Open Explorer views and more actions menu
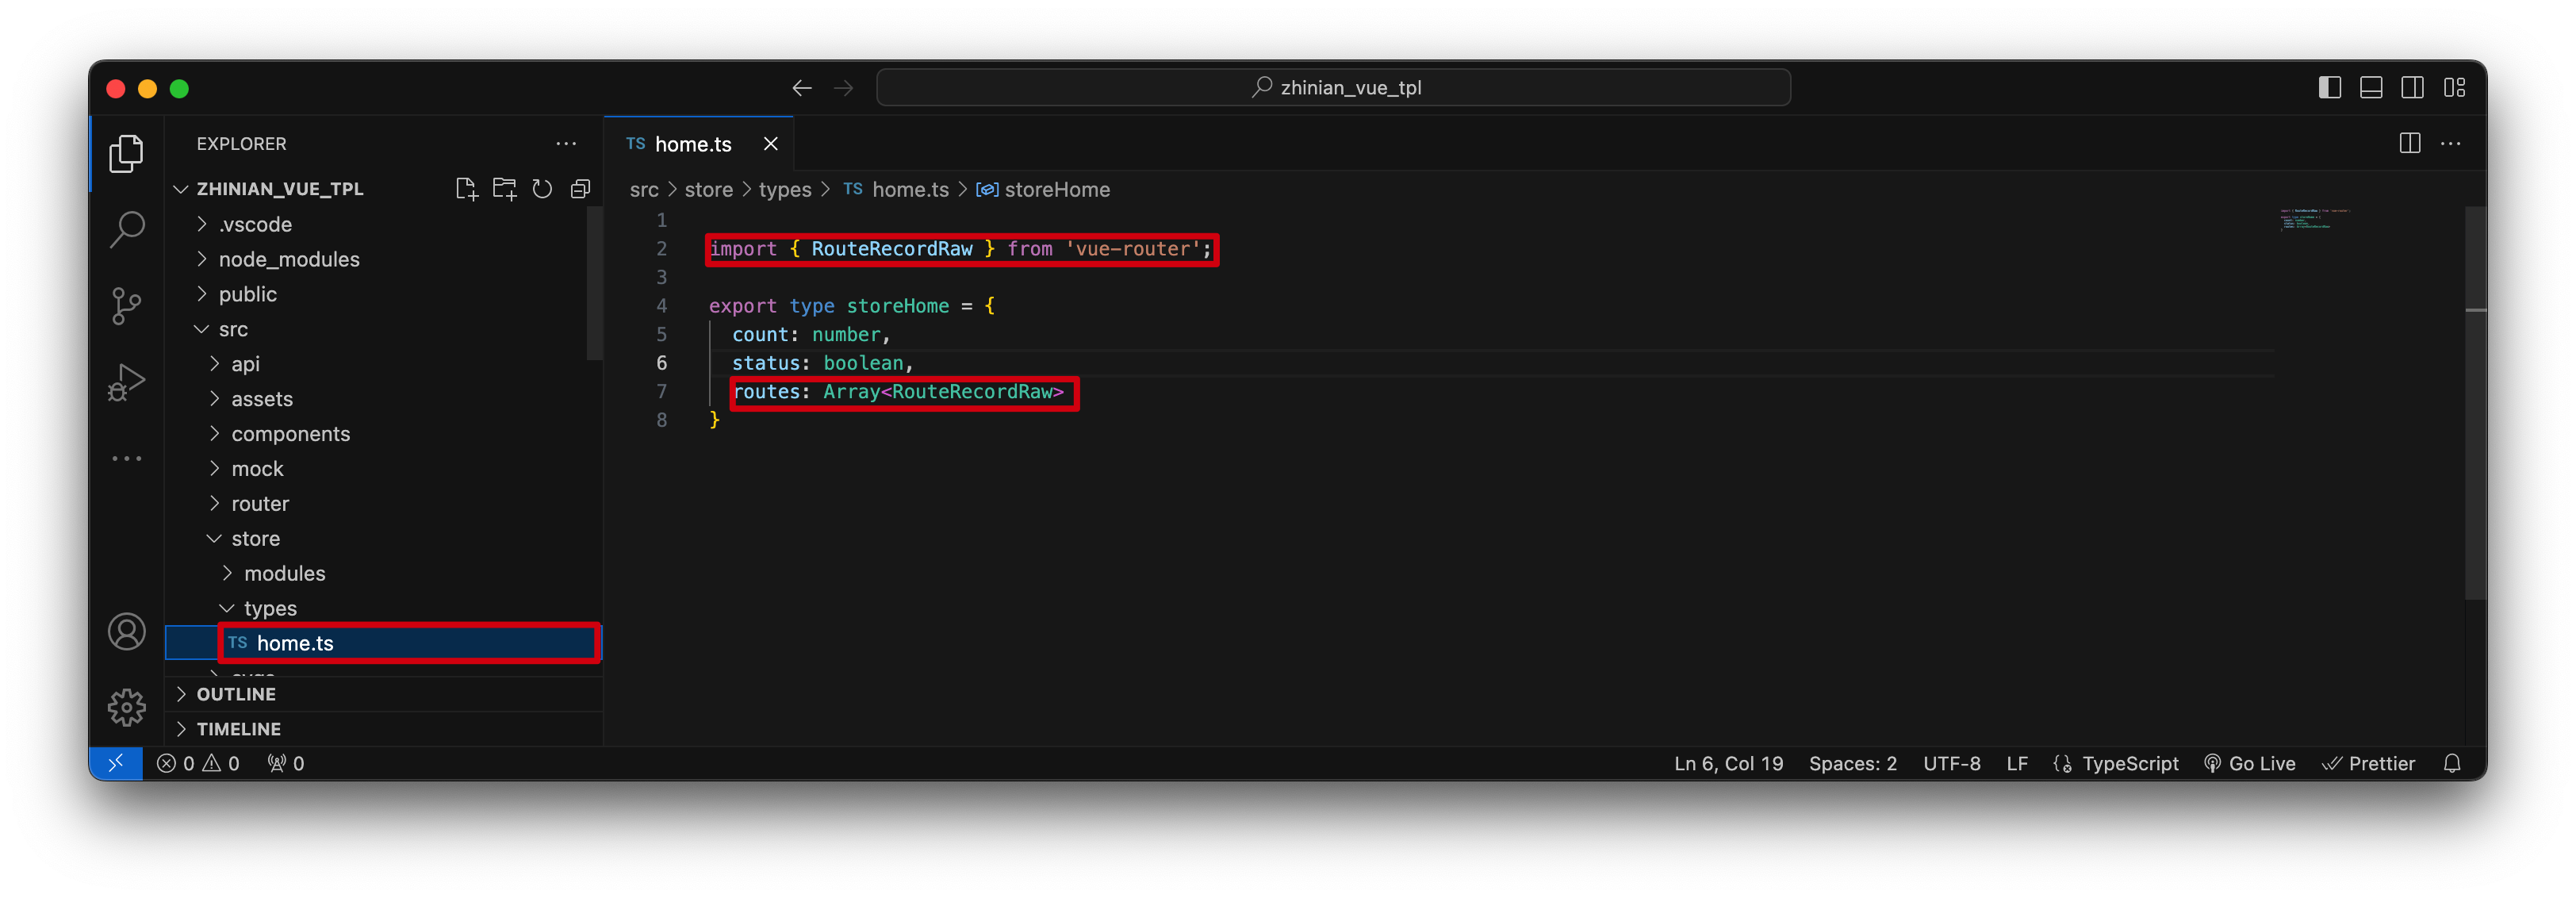Image resolution: width=2576 pixels, height=898 pixels. click(566, 144)
